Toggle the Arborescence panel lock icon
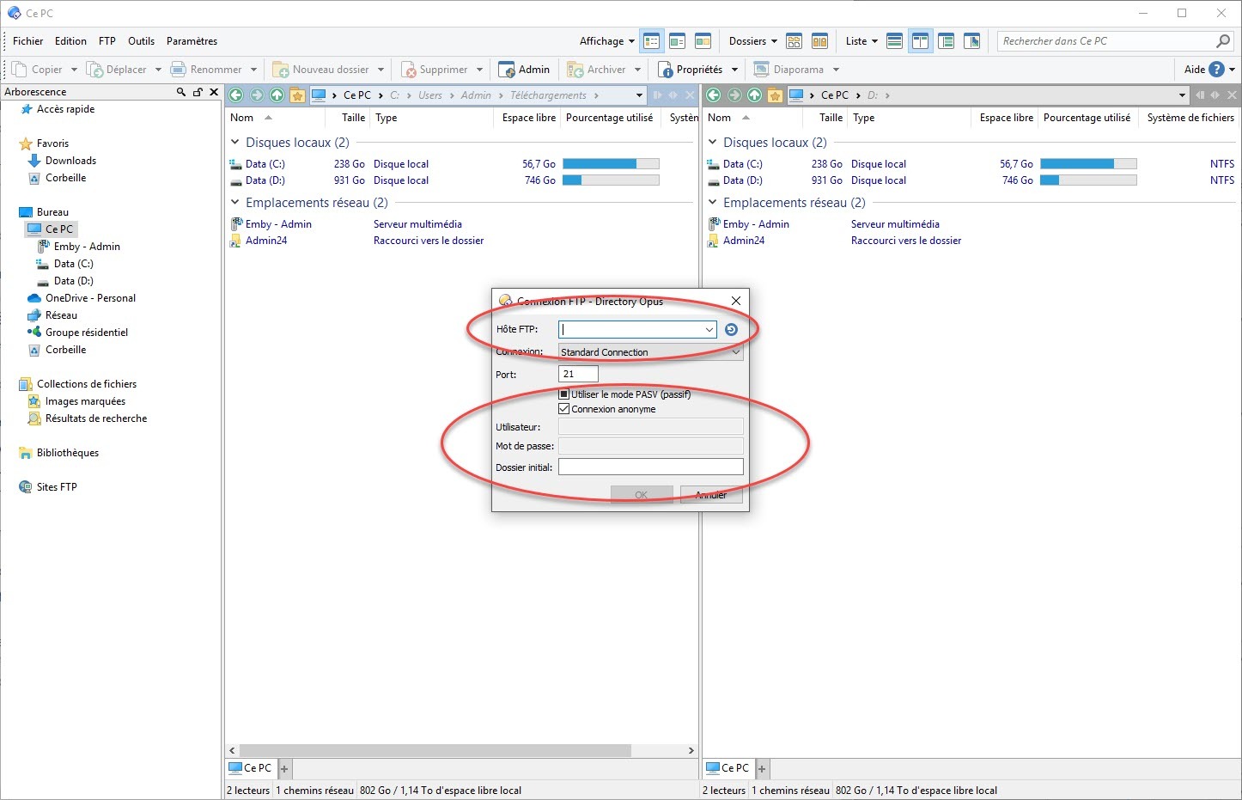The image size is (1242, 800). pyautogui.click(x=198, y=92)
